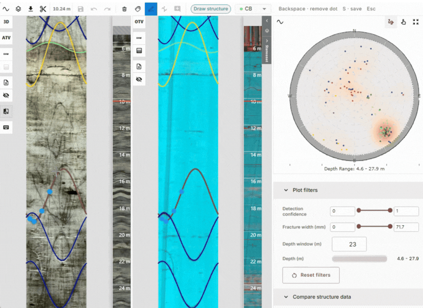Click the layers icon on the grey side tab
The width and height of the screenshot is (423, 308).
click(x=267, y=31)
